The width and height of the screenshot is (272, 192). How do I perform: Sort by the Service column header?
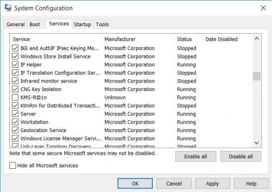56,39
